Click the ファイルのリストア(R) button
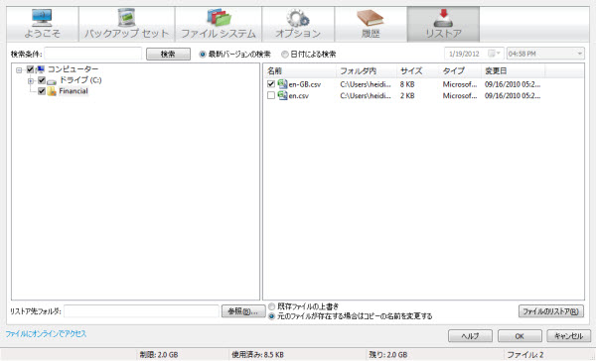596x361 pixels. point(550,311)
